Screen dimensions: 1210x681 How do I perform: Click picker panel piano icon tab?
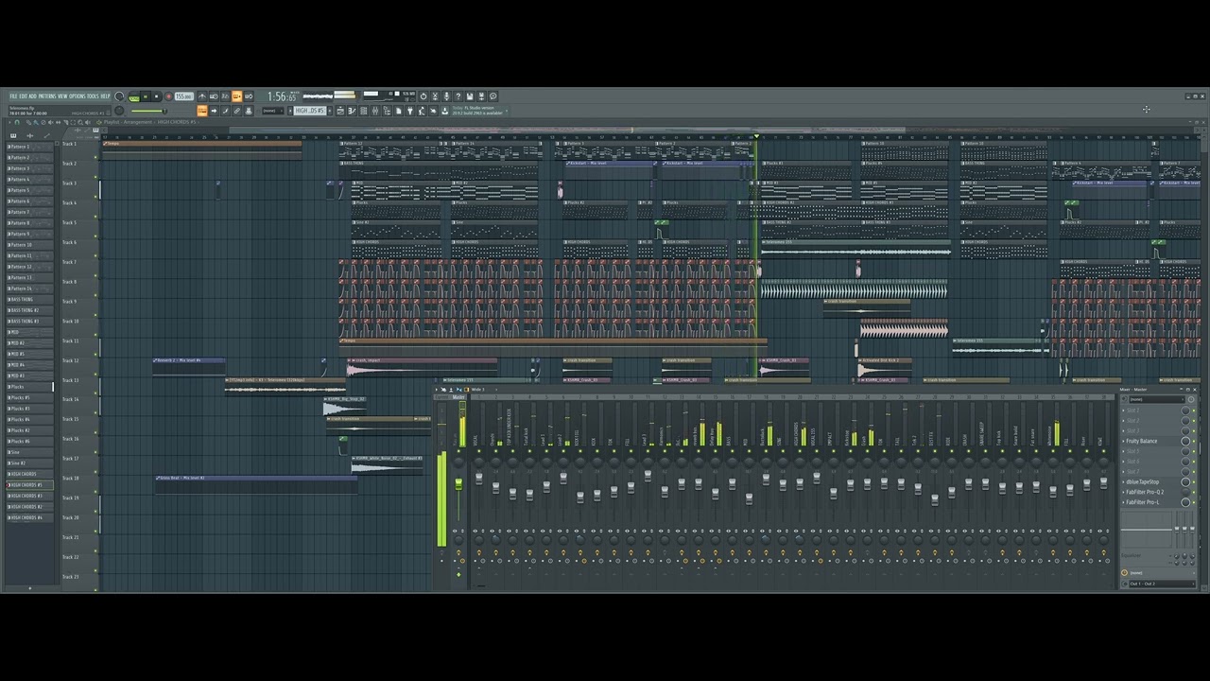(13, 135)
